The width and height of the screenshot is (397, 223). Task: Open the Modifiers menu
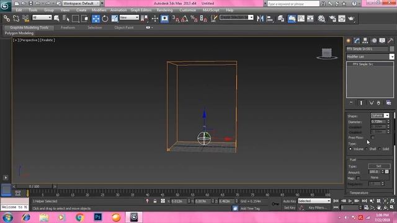pos(99,10)
